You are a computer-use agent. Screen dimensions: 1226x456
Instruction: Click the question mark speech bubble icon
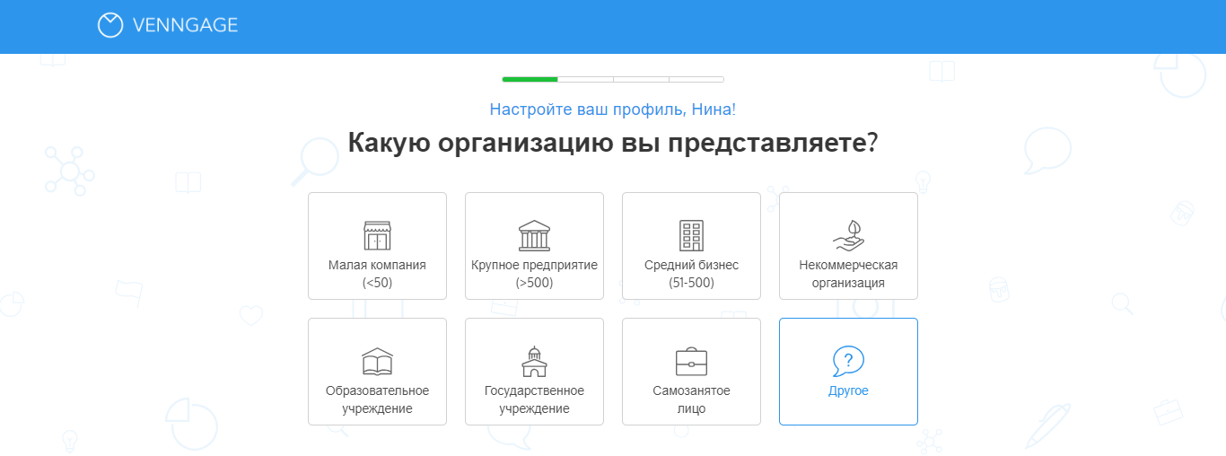pyautogui.click(x=848, y=361)
